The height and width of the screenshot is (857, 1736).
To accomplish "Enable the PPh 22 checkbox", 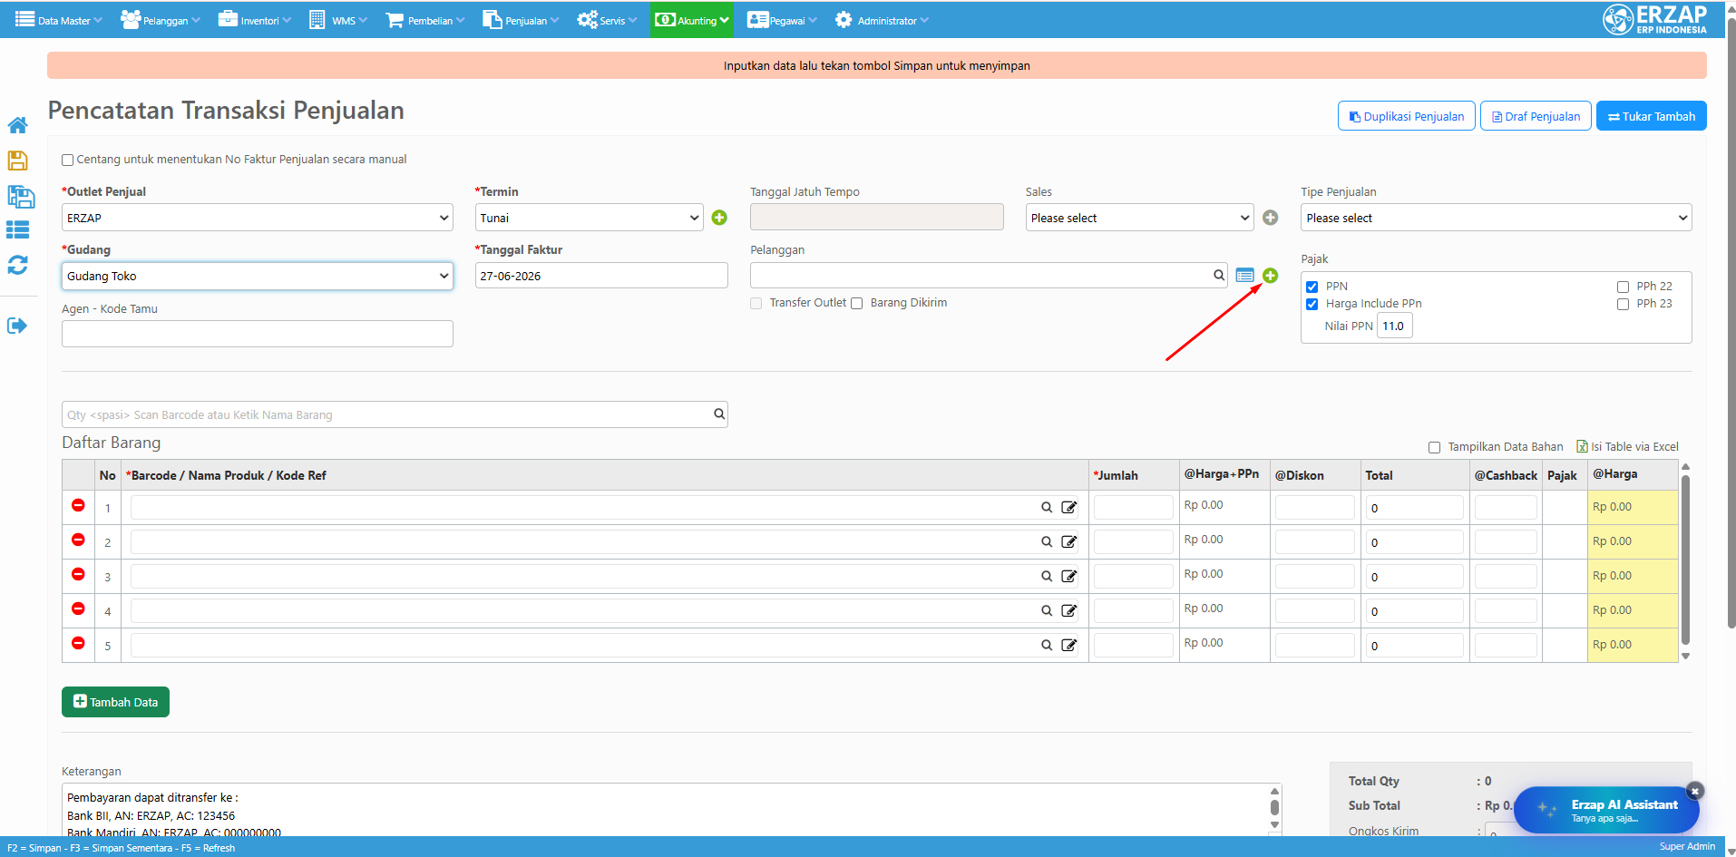I will 1623,287.
